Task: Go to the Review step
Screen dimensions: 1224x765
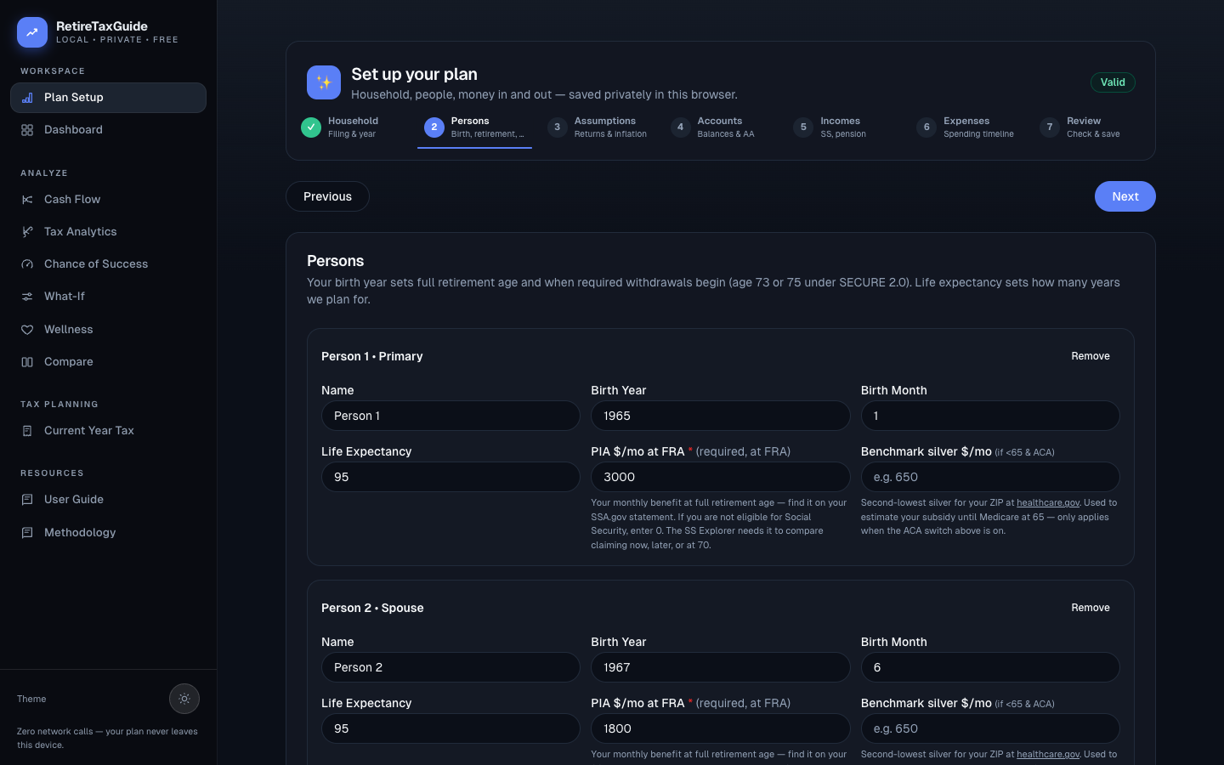Action: [x=1091, y=127]
